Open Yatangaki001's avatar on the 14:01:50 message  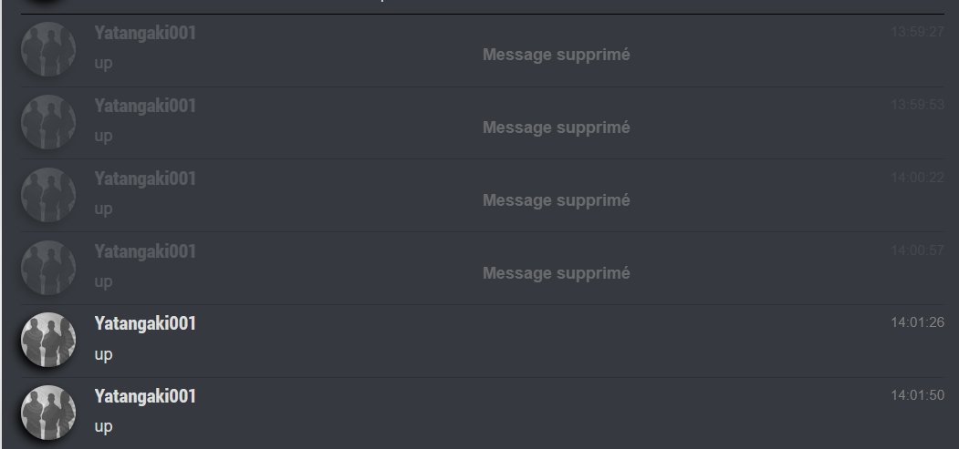coord(47,413)
